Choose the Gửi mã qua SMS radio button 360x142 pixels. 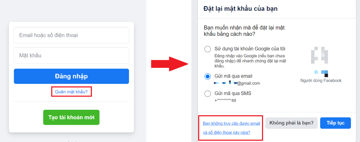(208, 93)
